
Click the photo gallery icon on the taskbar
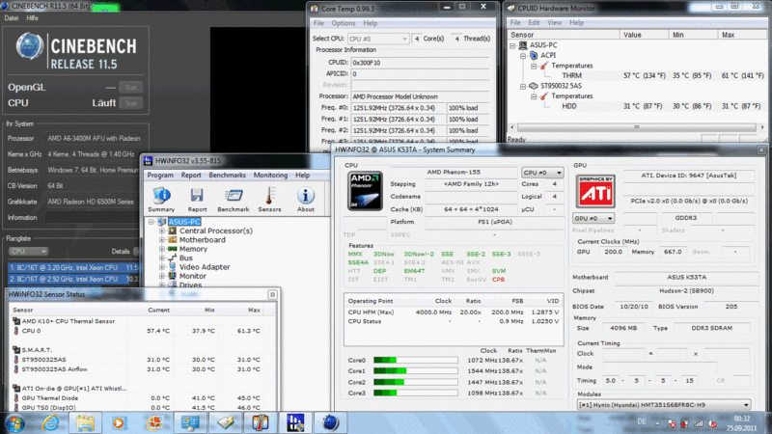pyautogui.click(x=154, y=423)
